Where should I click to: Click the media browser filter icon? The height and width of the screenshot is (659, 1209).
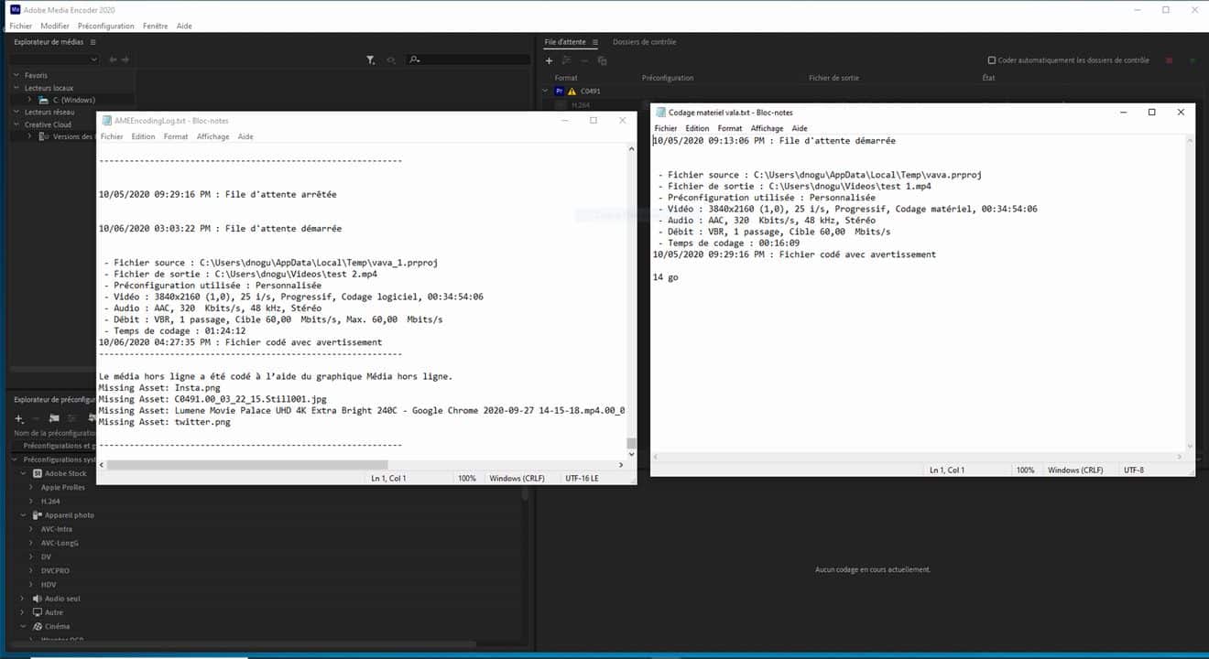(x=370, y=59)
